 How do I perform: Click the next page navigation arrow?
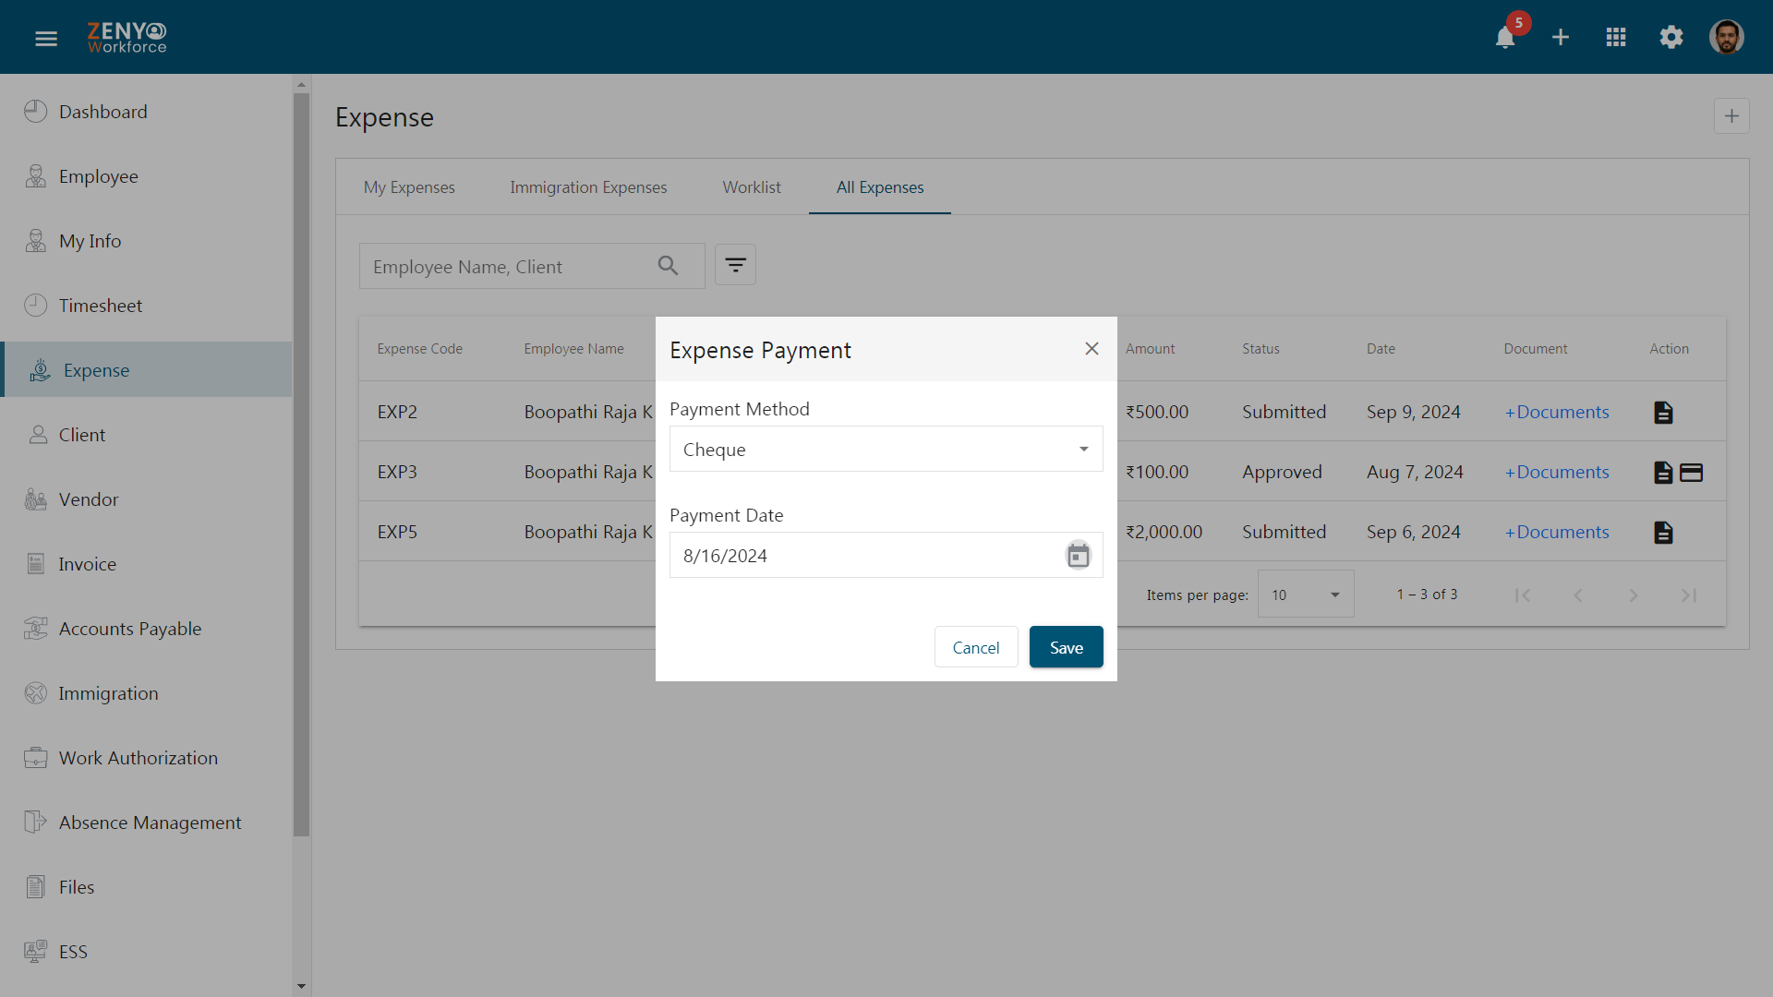(1633, 595)
